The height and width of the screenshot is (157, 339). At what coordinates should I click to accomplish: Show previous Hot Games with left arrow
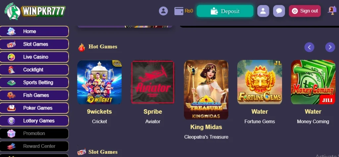309,47
